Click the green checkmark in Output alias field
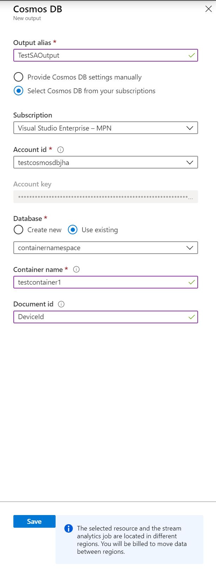Image resolution: width=216 pixels, height=584 pixels. point(191,56)
